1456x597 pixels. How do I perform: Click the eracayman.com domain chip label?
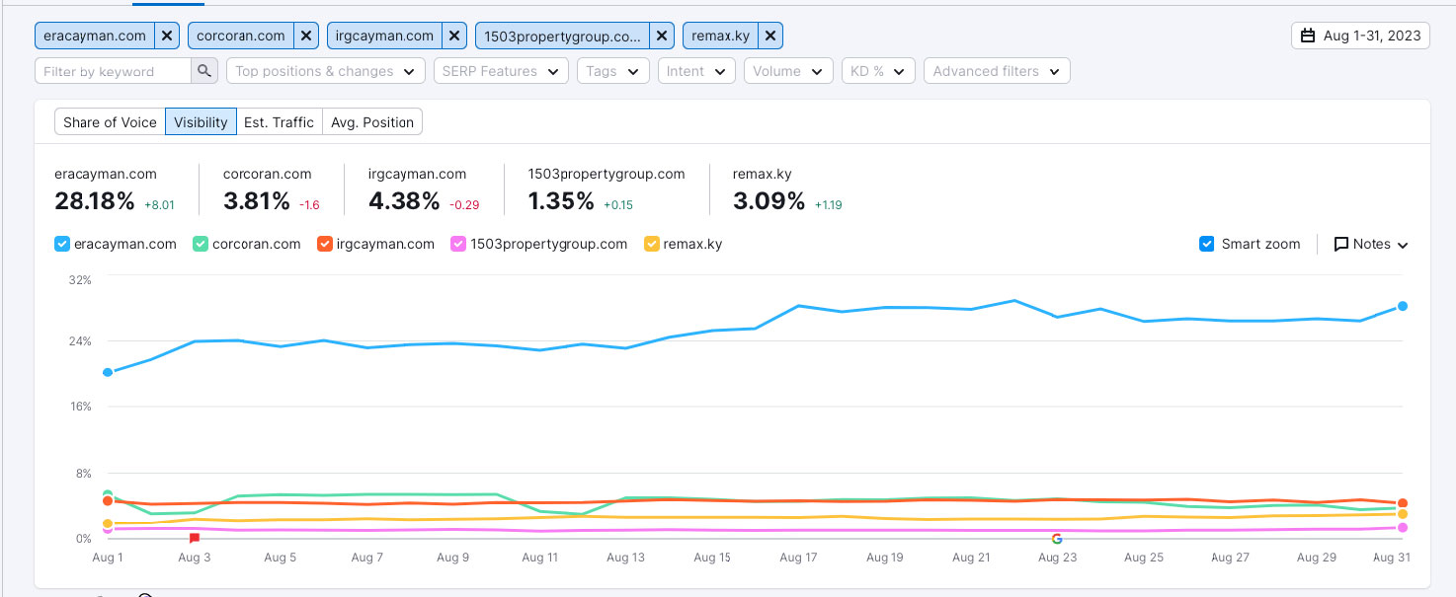tap(95, 36)
